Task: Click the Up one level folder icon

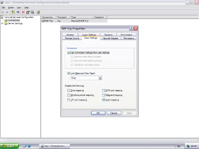Action: [x=13, y=12]
